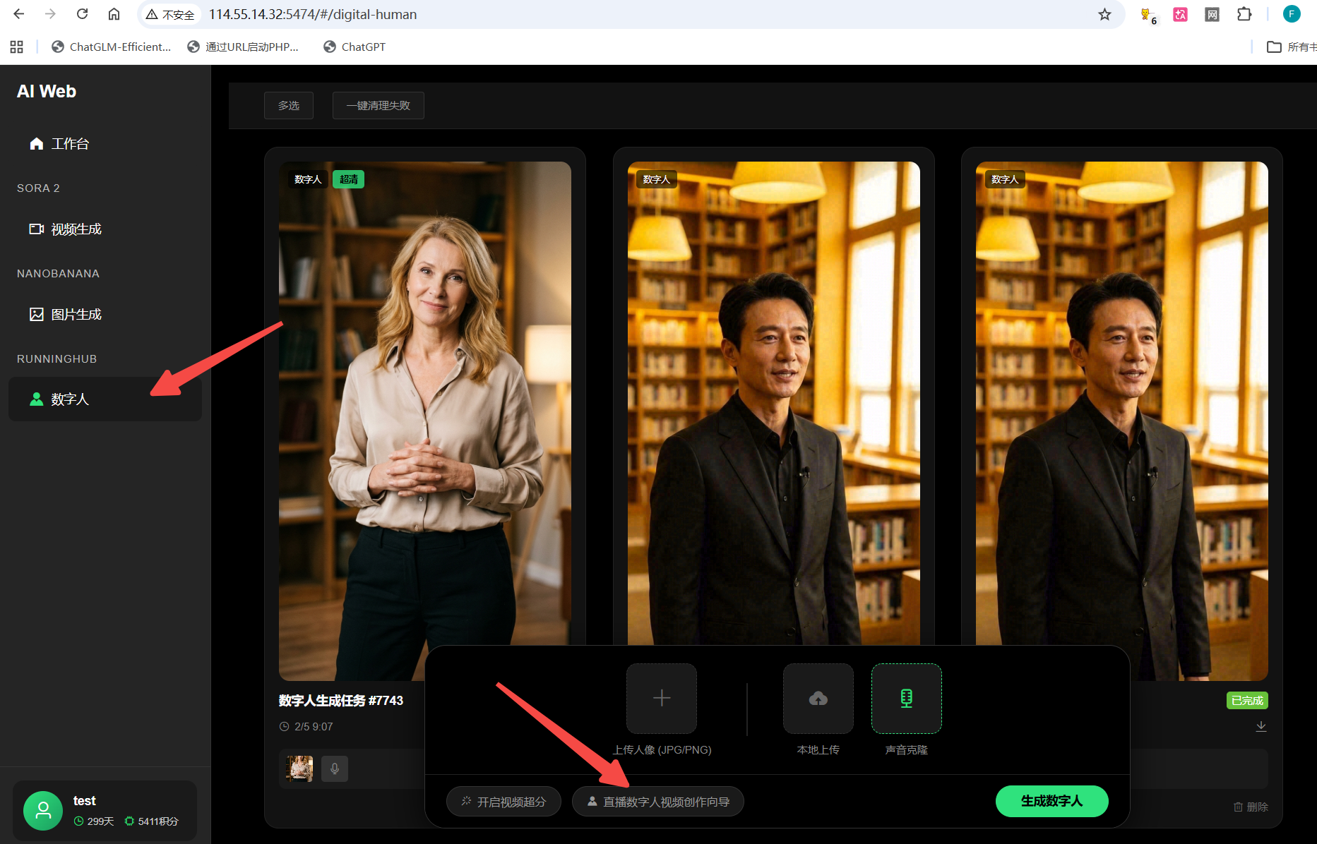The height and width of the screenshot is (844, 1317).
Task: Click the microphone icon on task #7743
Action: tap(335, 768)
